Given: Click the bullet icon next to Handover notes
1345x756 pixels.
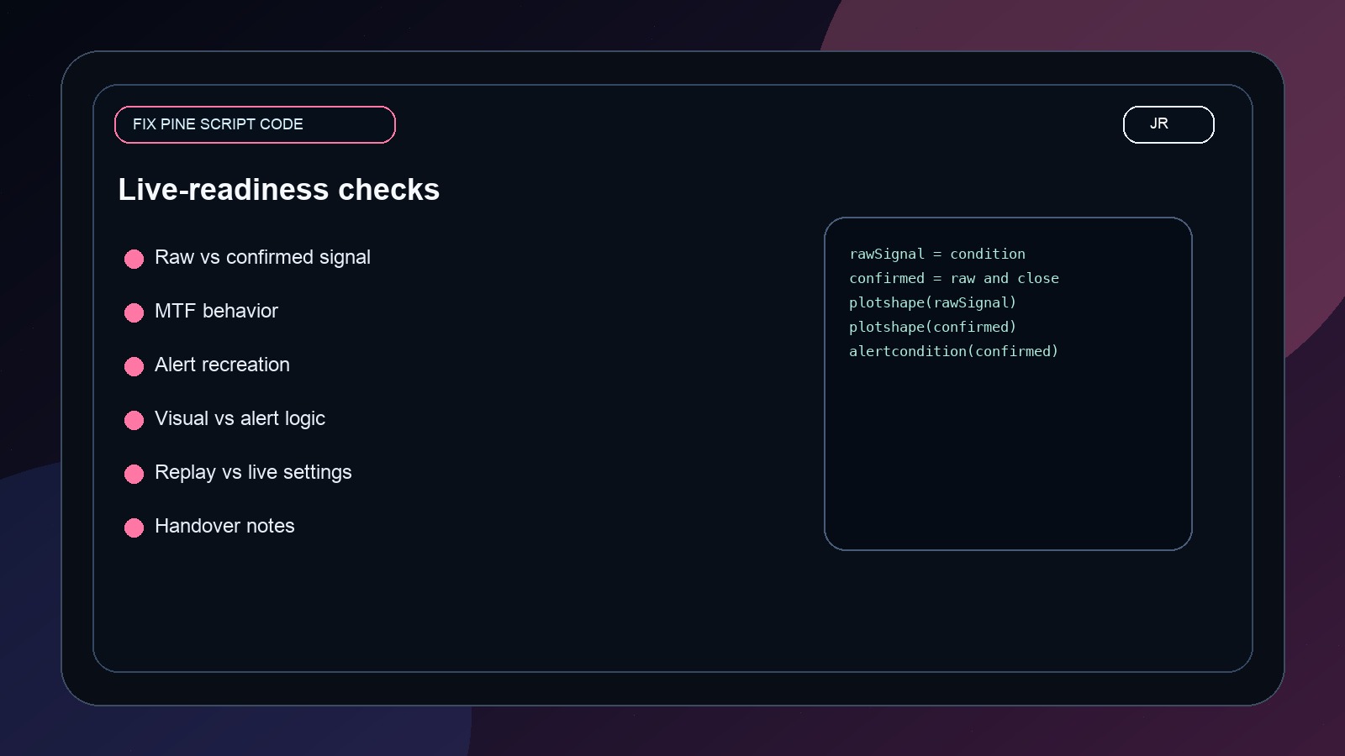Looking at the screenshot, I should click(x=134, y=528).
